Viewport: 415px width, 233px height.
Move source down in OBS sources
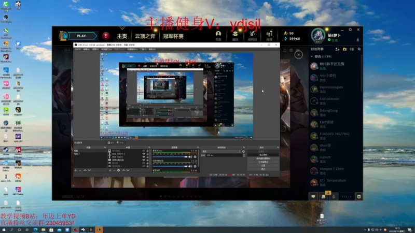click(128, 170)
